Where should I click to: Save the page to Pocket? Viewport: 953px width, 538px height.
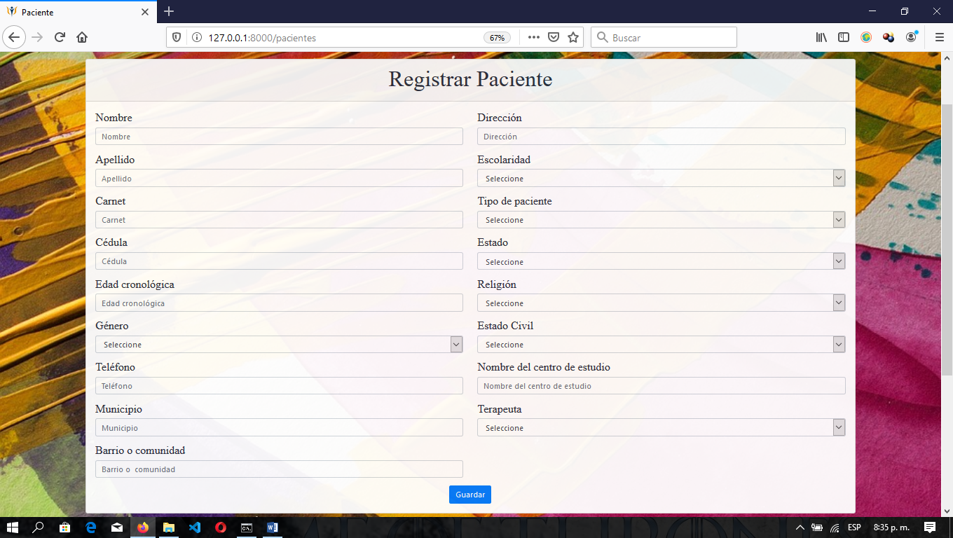[554, 38]
